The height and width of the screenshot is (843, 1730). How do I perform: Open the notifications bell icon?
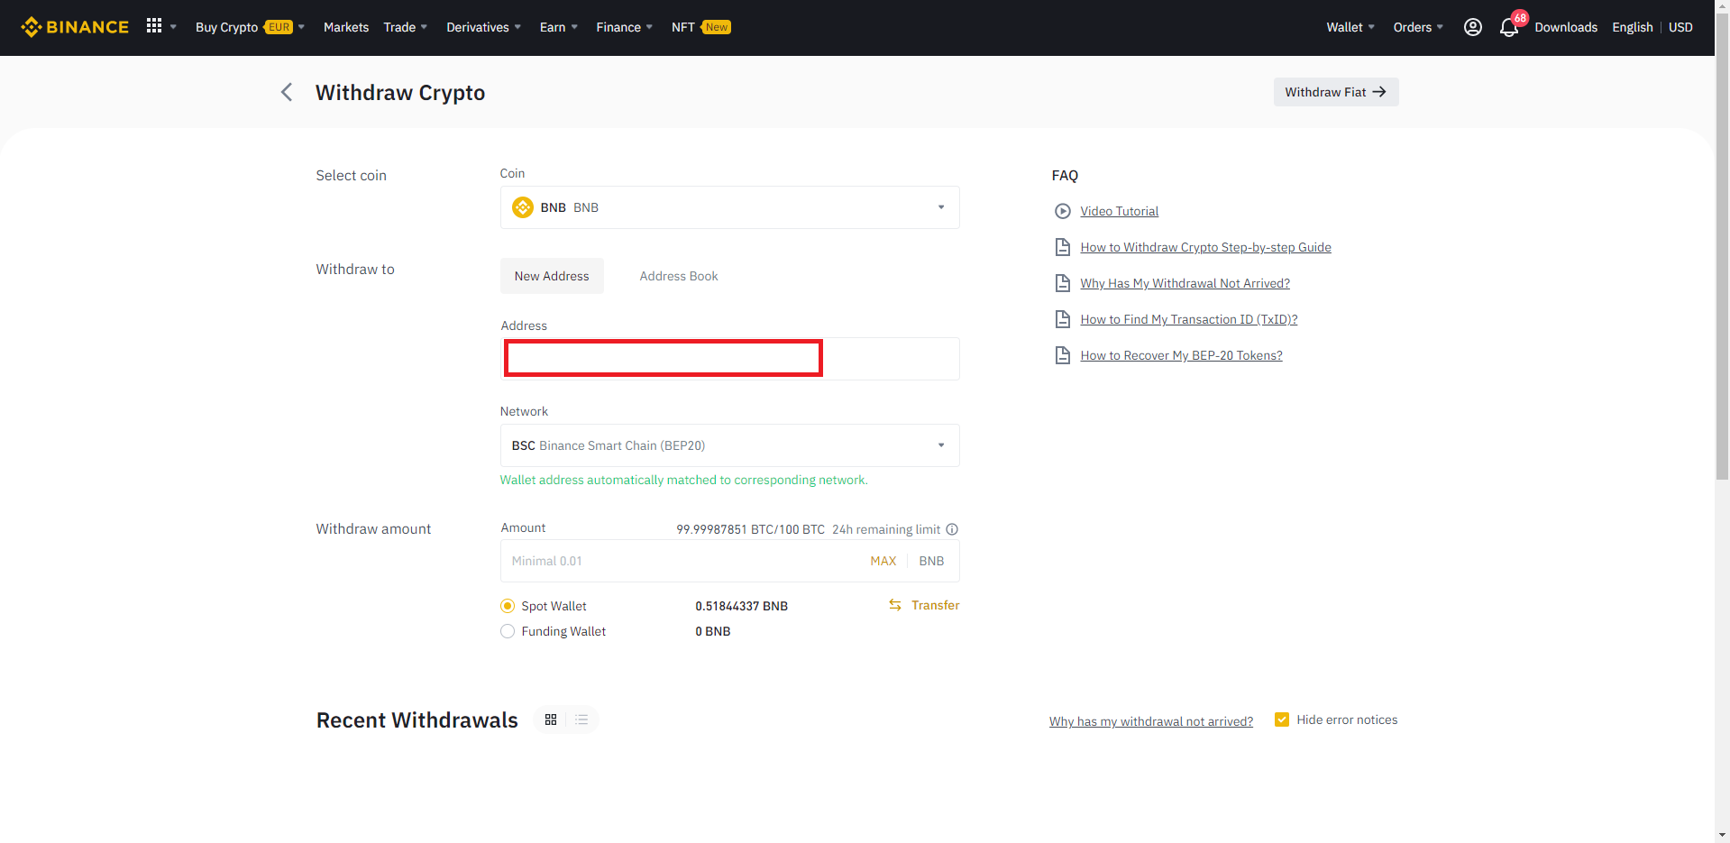coord(1509,28)
